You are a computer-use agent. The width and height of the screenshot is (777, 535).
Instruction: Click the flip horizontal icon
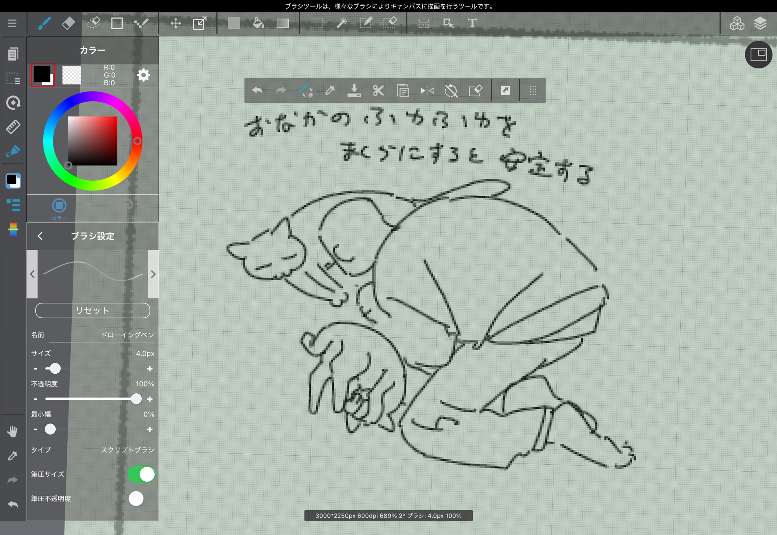427,91
